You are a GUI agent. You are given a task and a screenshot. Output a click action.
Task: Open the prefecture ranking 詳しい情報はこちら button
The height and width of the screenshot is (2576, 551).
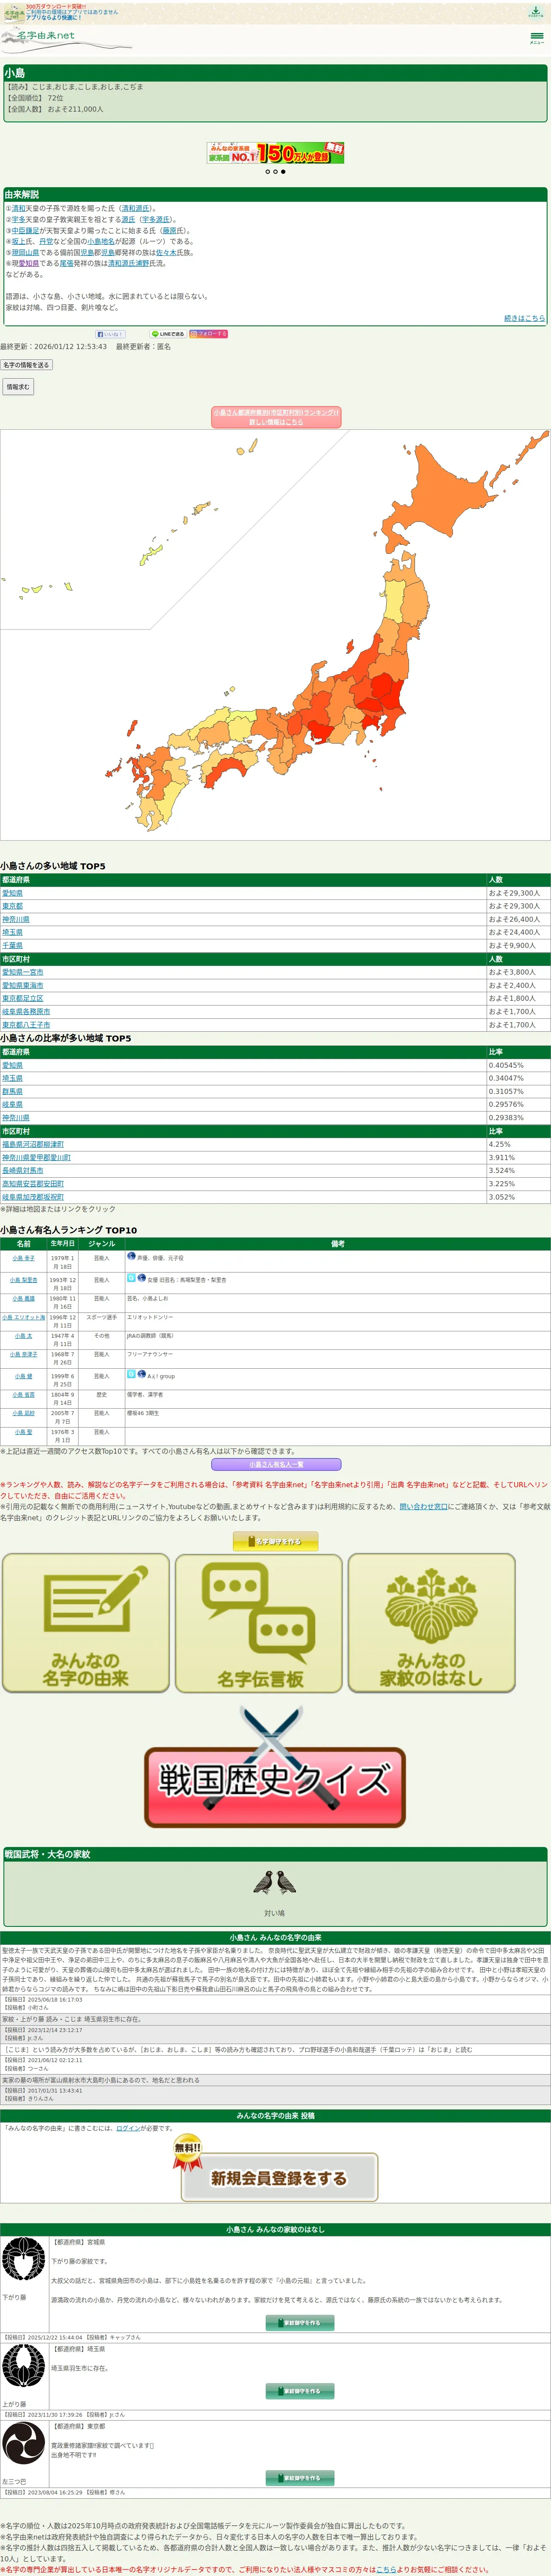[x=276, y=417]
